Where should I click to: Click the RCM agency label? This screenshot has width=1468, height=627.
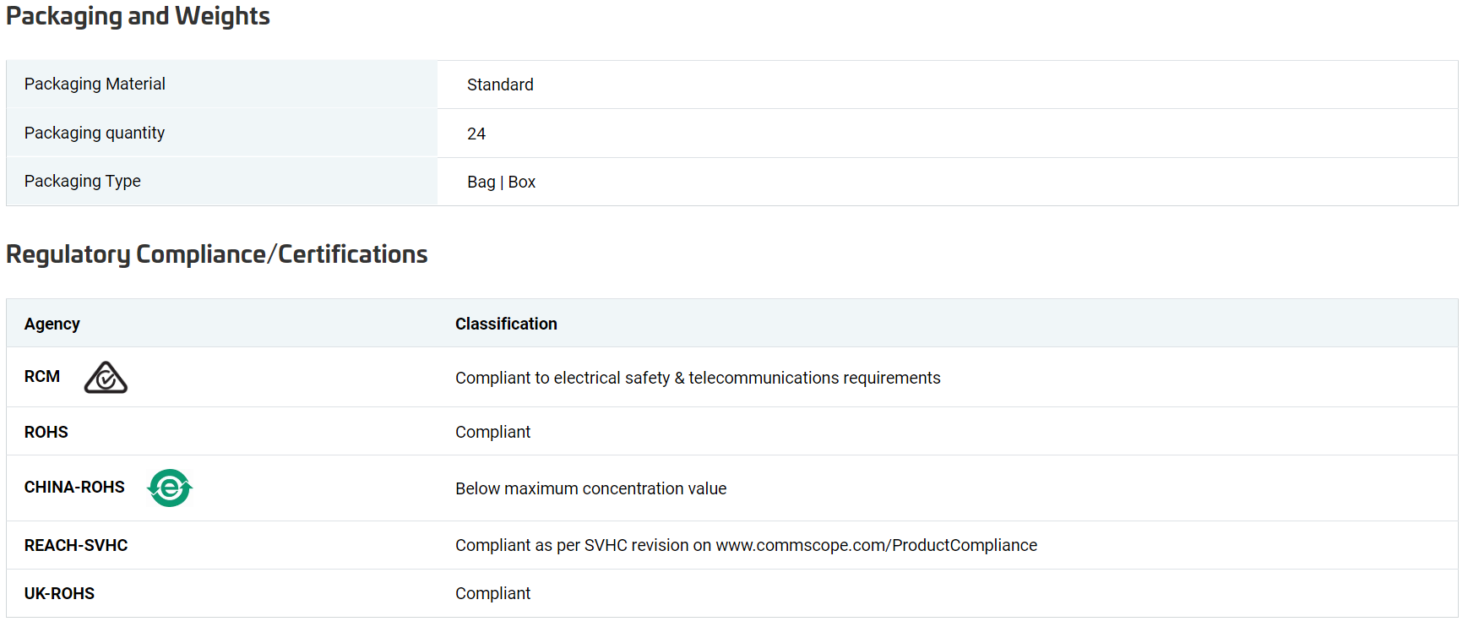pyautogui.click(x=42, y=376)
